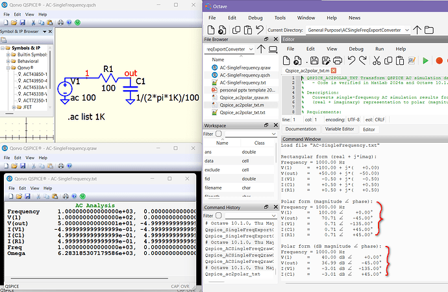This screenshot has width=448, height=292.
Task: Run script with the green play button
Action: point(425,60)
